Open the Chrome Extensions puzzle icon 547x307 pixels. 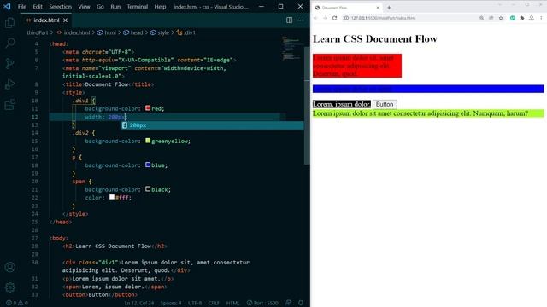522,18
